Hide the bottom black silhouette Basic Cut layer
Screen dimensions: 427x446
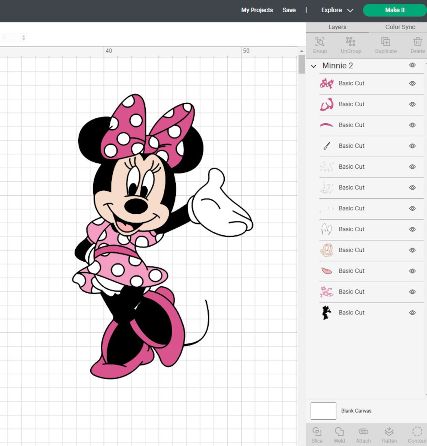[412, 313]
